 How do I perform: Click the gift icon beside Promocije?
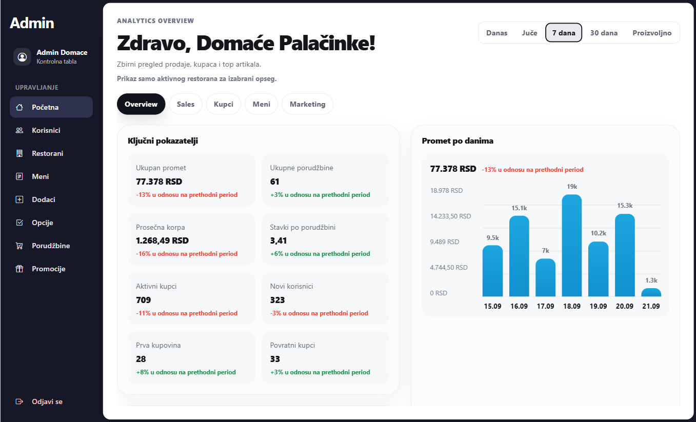(19, 269)
